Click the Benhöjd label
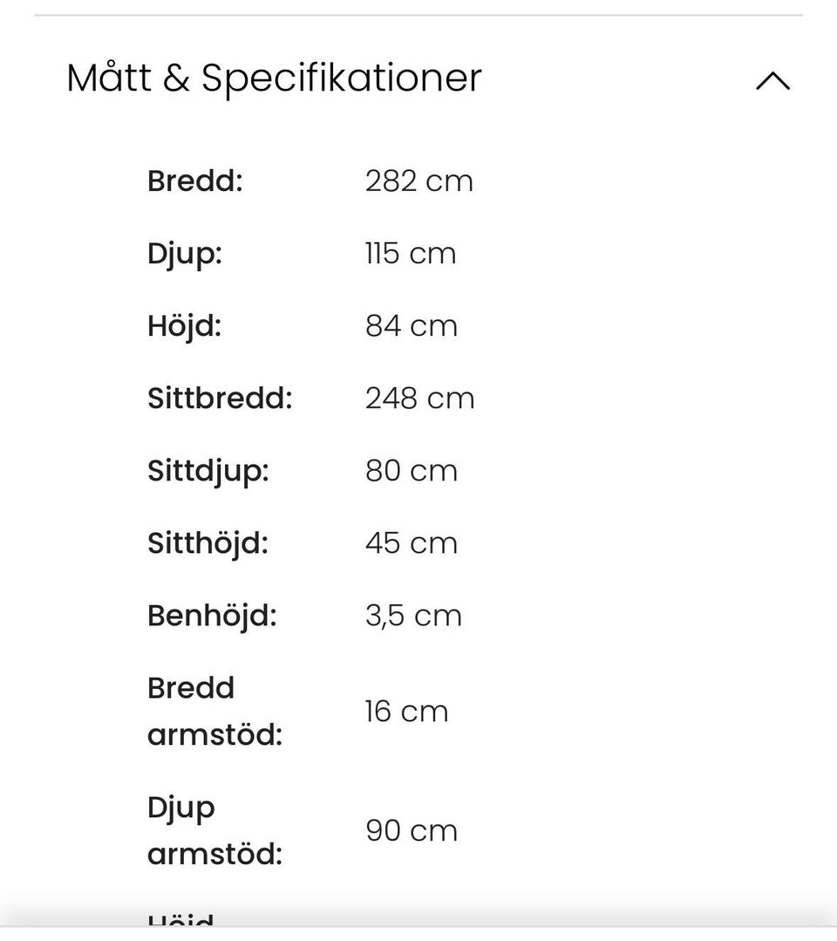This screenshot has width=837, height=941. [x=213, y=617]
